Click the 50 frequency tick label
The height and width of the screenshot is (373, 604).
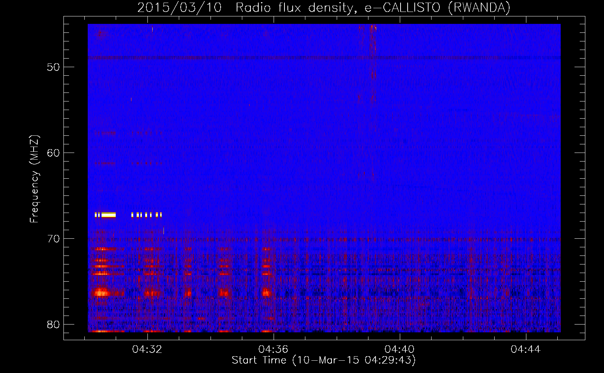[53, 68]
